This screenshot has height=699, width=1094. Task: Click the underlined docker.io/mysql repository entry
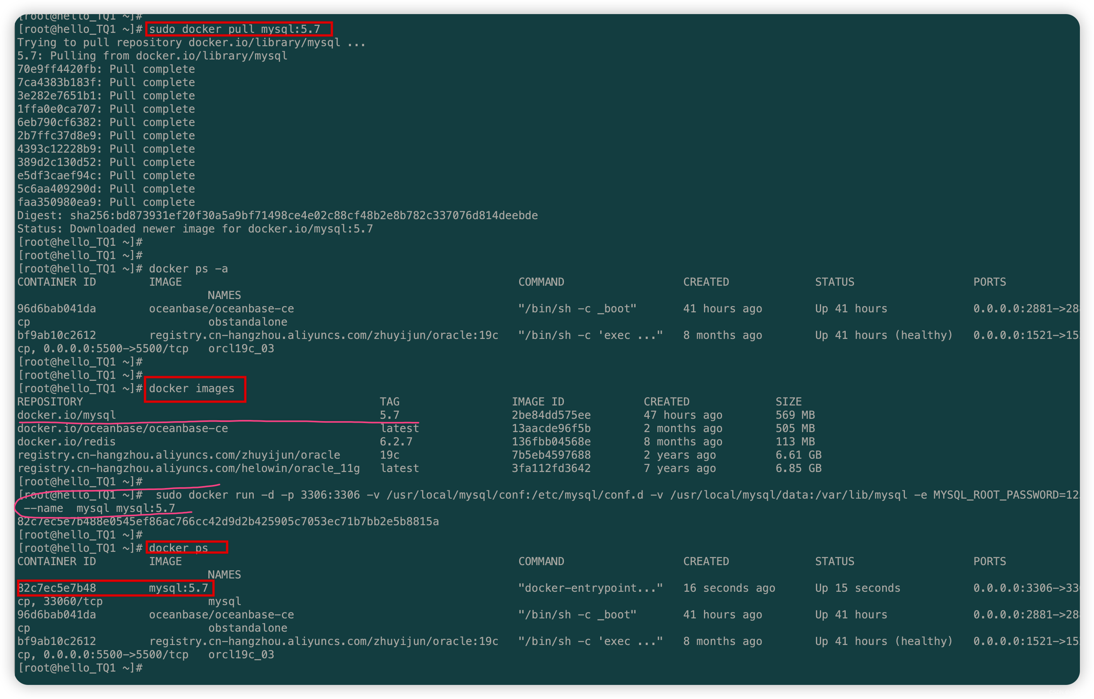pyautogui.click(x=66, y=415)
